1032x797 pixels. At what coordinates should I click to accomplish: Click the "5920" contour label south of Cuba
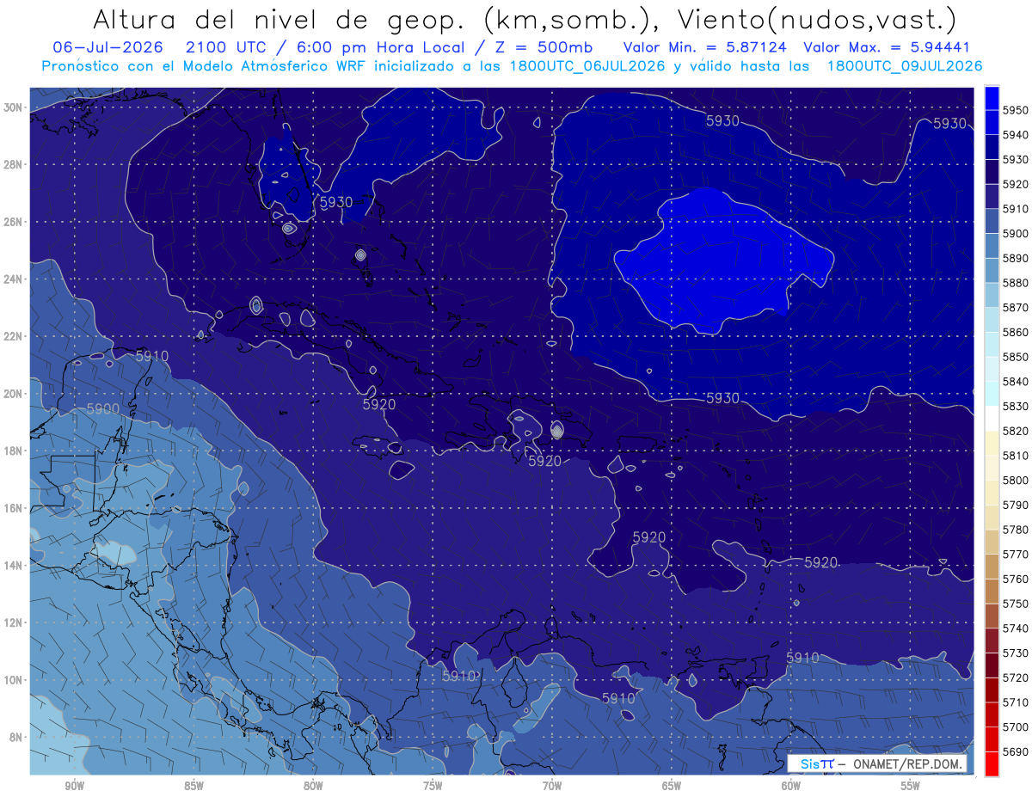379,403
